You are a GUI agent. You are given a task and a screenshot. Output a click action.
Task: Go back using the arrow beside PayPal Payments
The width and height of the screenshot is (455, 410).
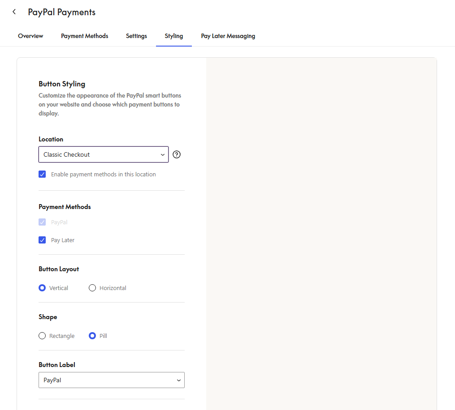point(14,12)
